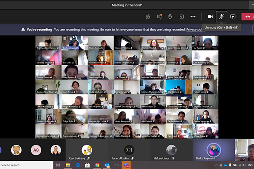
Task: Select Melek Dora Bagci's video tile
Action: (127, 102)
